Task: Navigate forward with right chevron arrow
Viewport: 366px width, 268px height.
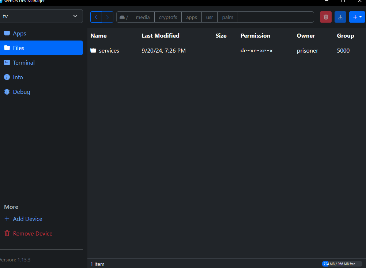Action: pos(107,17)
